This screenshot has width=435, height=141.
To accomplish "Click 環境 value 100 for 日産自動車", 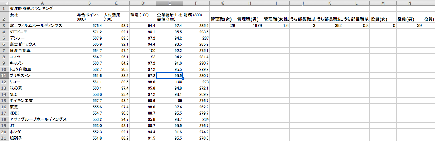I will click(152, 51).
